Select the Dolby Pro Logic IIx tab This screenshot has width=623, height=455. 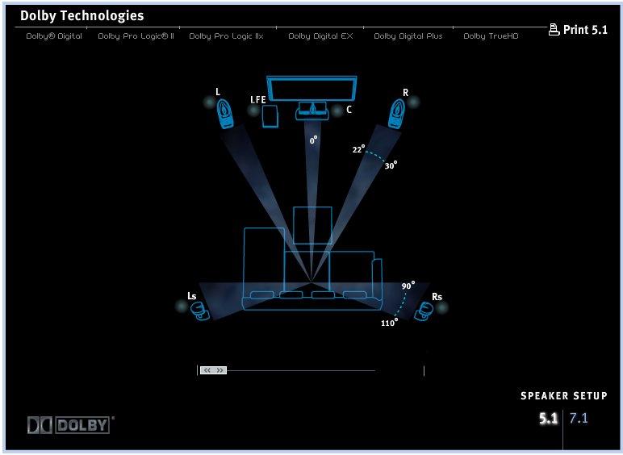pos(226,36)
